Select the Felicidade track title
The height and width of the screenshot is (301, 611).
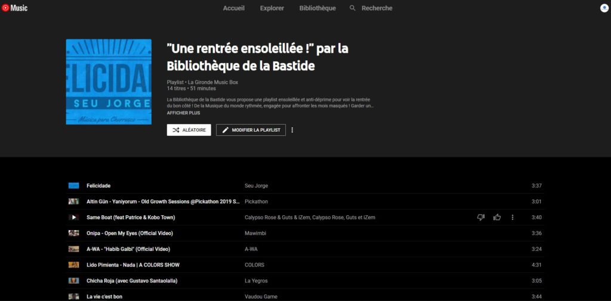pyautogui.click(x=98, y=186)
